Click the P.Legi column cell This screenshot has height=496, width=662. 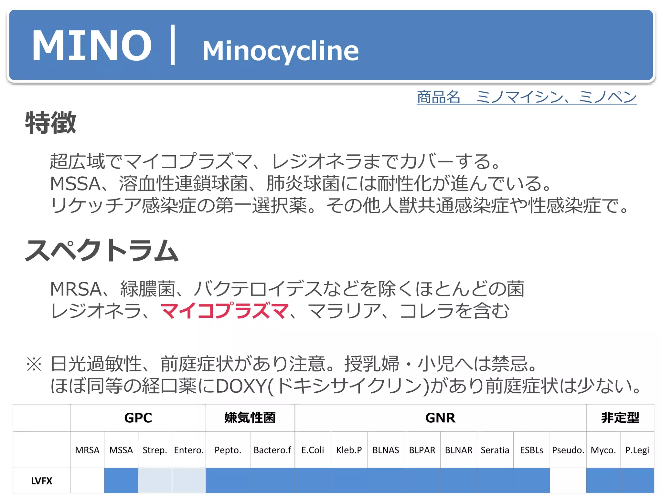pos(637,450)
